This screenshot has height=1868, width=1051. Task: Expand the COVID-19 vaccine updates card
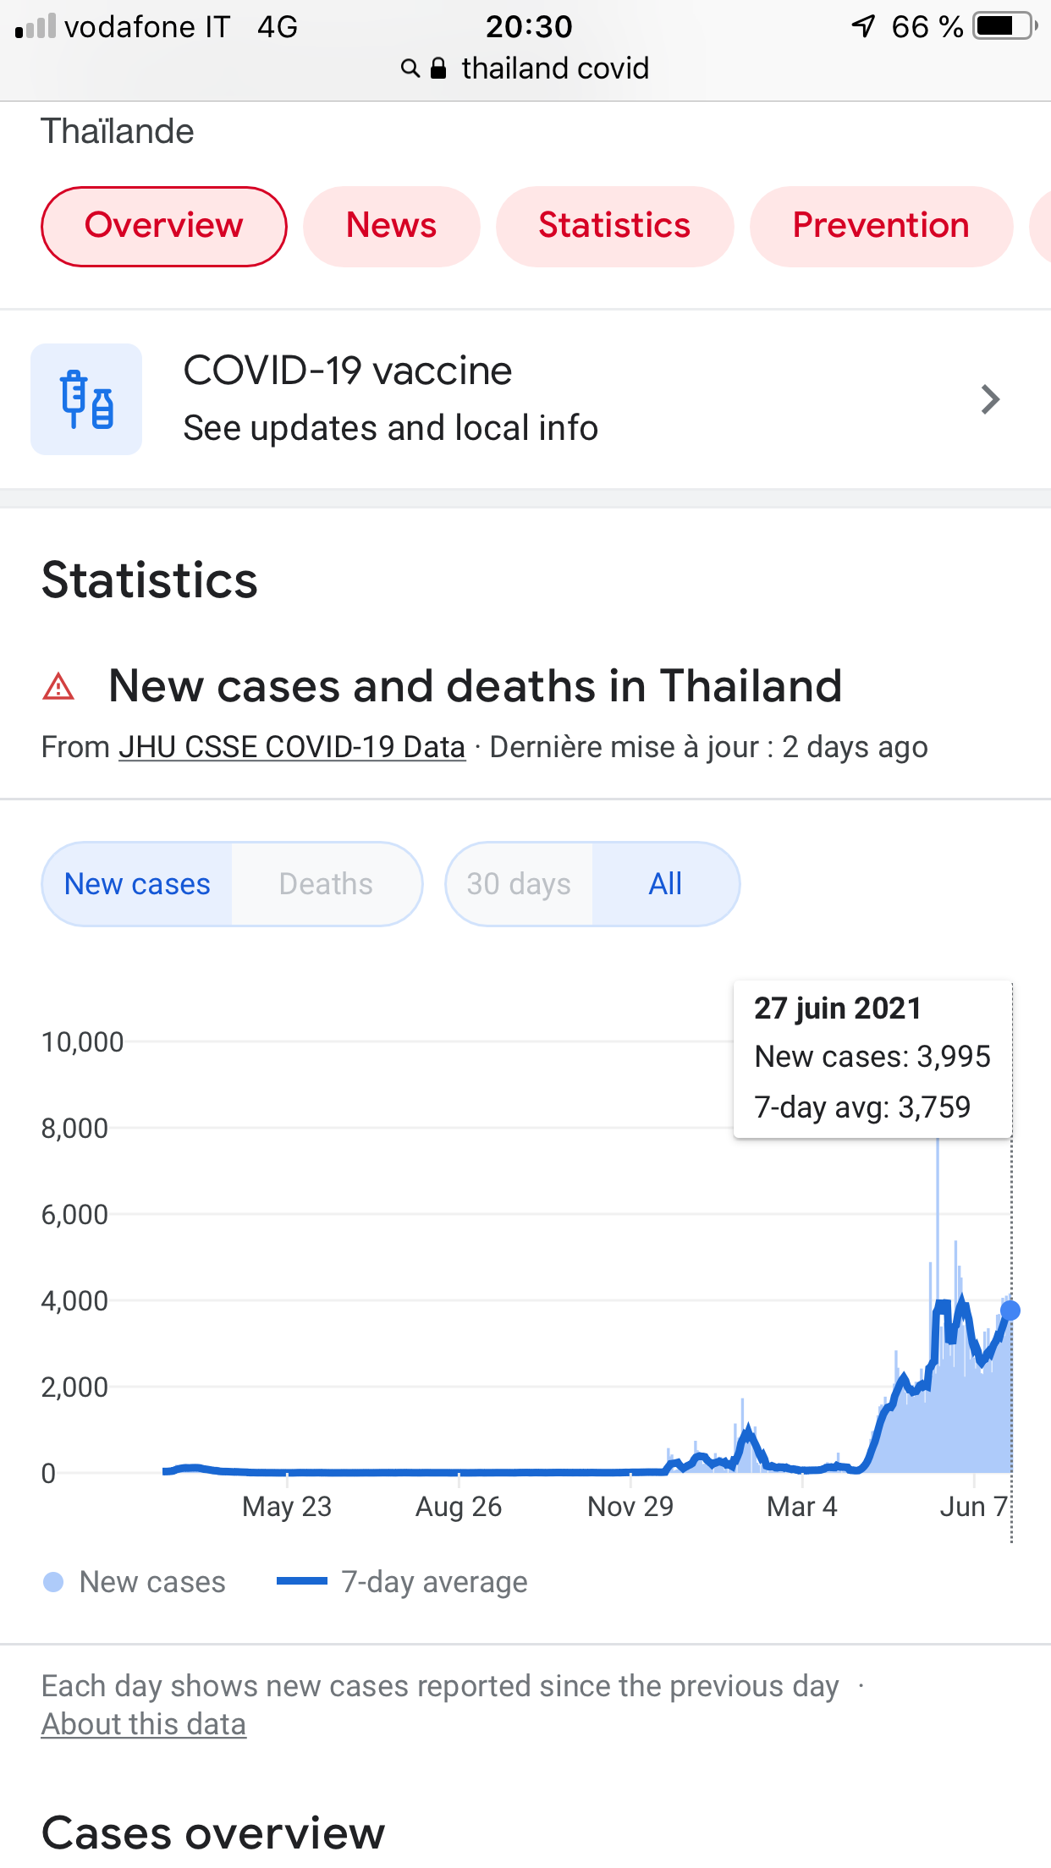525,399
